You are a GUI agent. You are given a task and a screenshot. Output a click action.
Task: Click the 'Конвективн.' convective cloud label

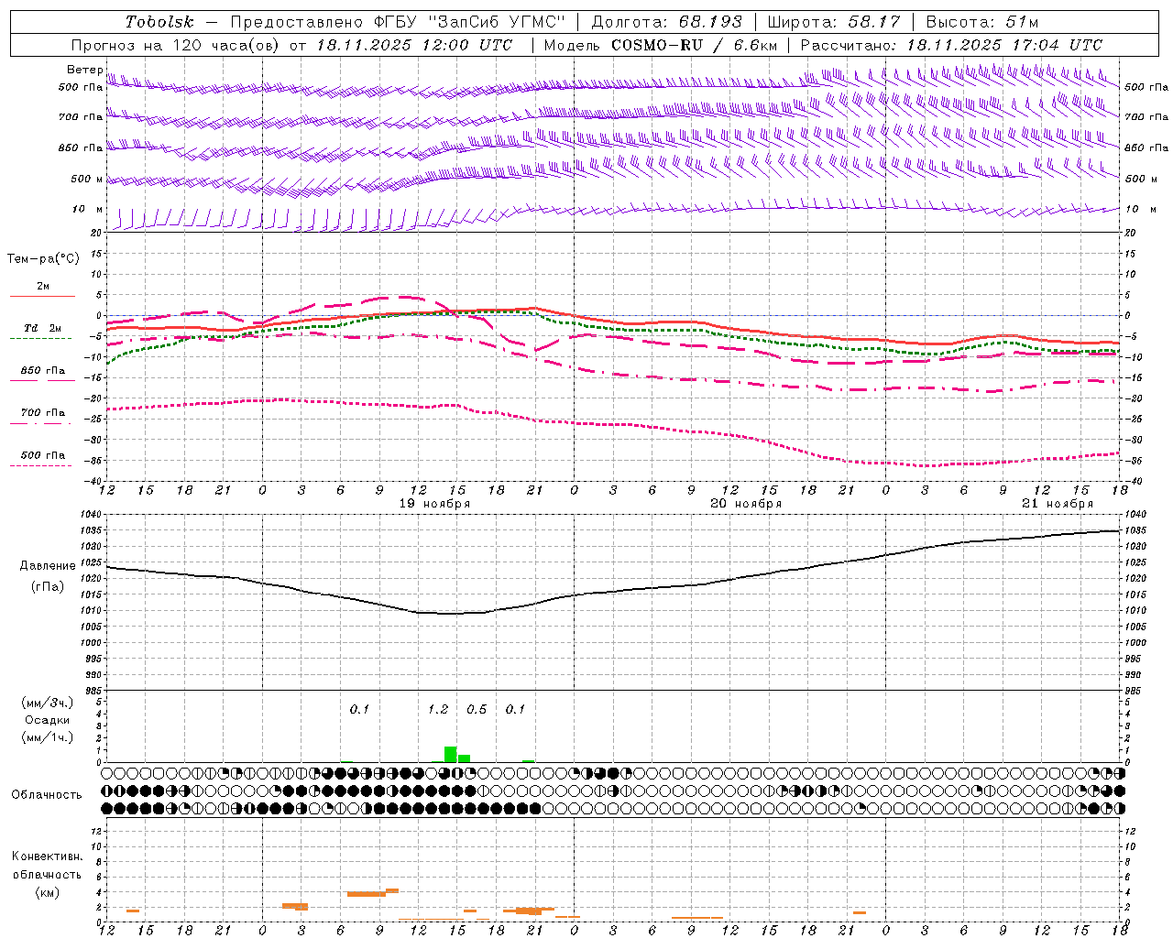(x=47, y=856)
